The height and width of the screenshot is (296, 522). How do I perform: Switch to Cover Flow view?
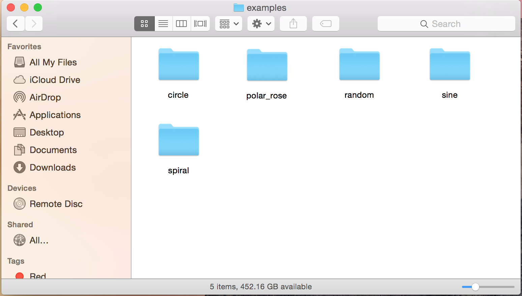200,24
